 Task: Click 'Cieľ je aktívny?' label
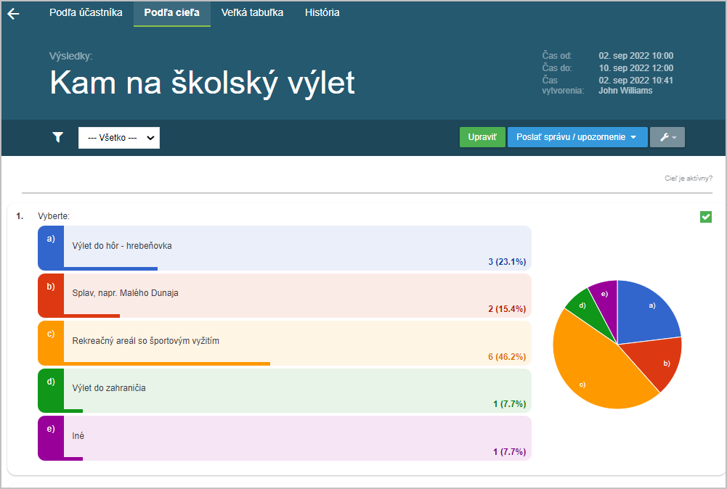pyautogui.click(x=688, y=178)
